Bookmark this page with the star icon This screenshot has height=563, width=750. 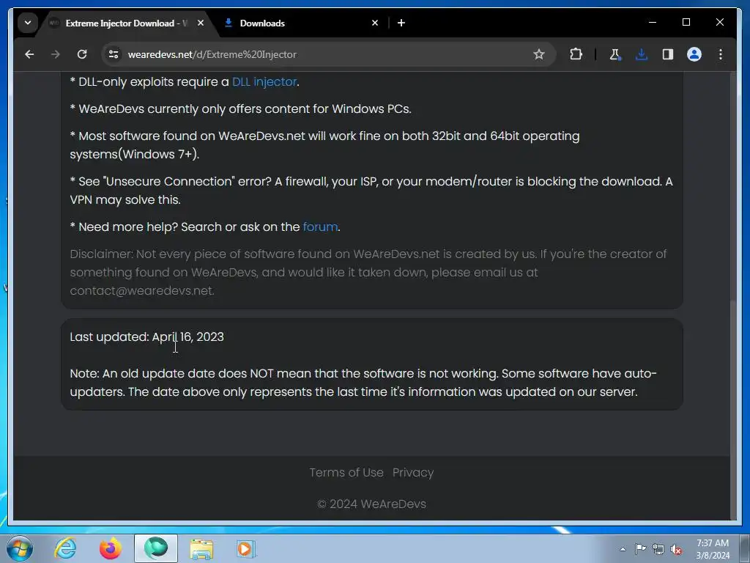(539, 54)
